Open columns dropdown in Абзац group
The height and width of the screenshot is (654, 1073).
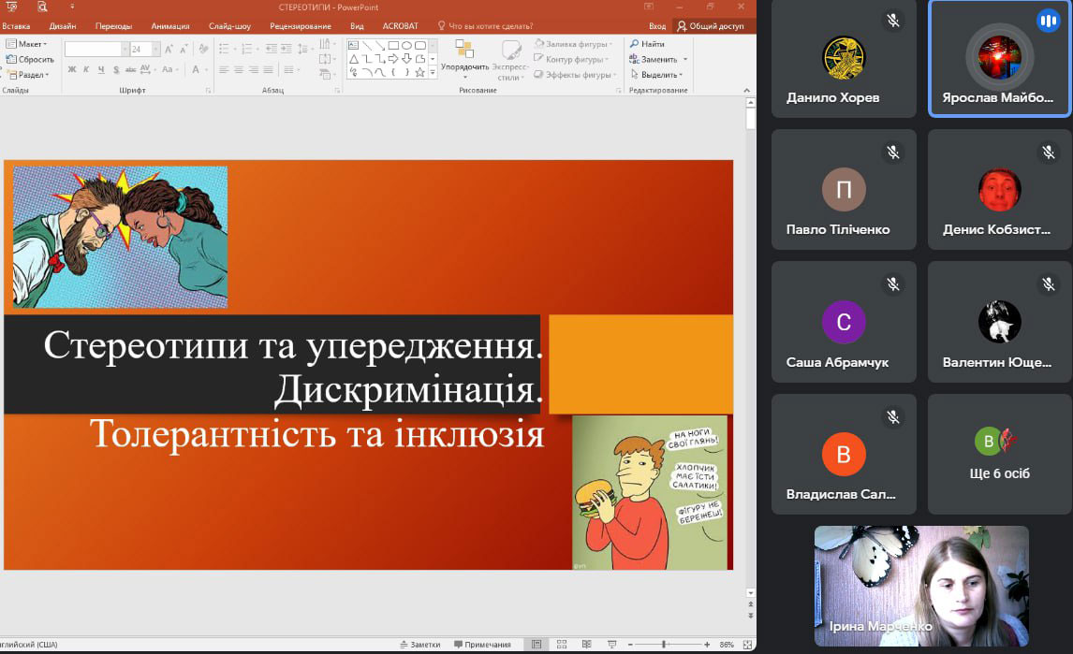point(290,70)
